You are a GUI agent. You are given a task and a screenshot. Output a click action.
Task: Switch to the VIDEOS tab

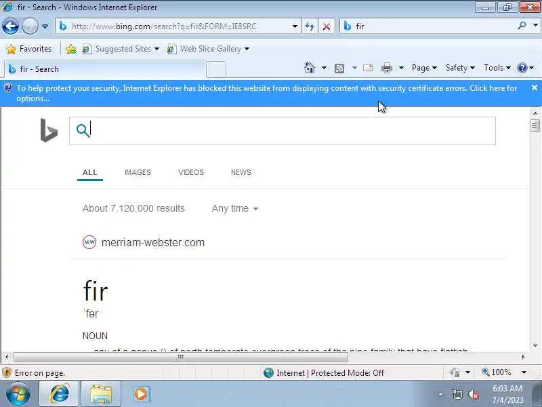191,172
